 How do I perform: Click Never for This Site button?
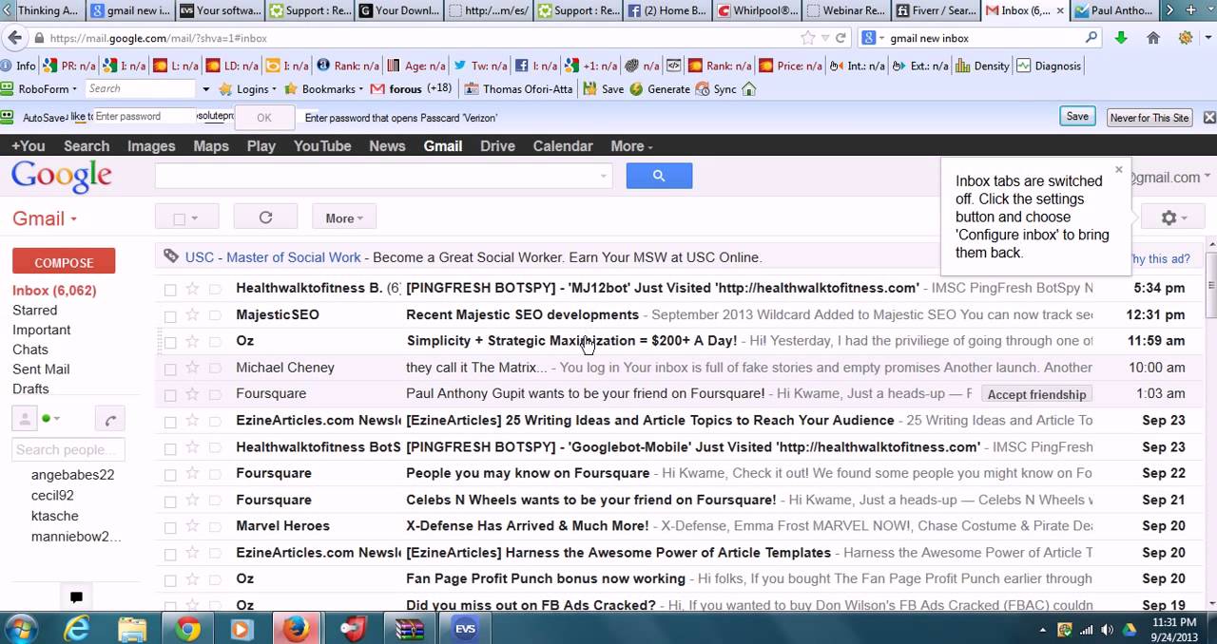tap(1149, 117)
